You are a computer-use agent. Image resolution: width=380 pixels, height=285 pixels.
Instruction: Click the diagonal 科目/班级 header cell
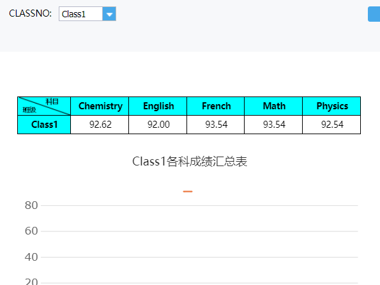(44, 106)
